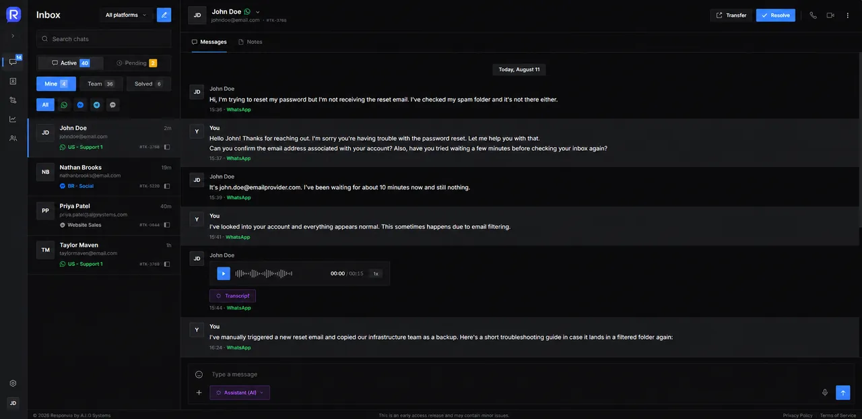Open the analytics chart icon in sidebar
This screenshot has height=419, width=862.
click(13, 119)
